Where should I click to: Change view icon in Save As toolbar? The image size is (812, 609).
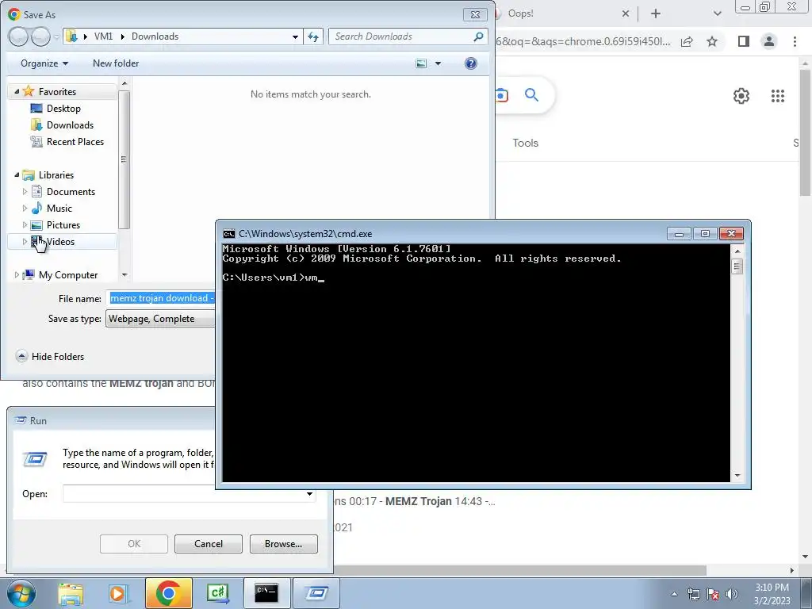421,63
